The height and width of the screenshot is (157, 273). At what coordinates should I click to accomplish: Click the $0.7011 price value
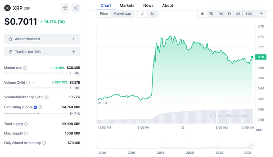(x=20, y=22)
